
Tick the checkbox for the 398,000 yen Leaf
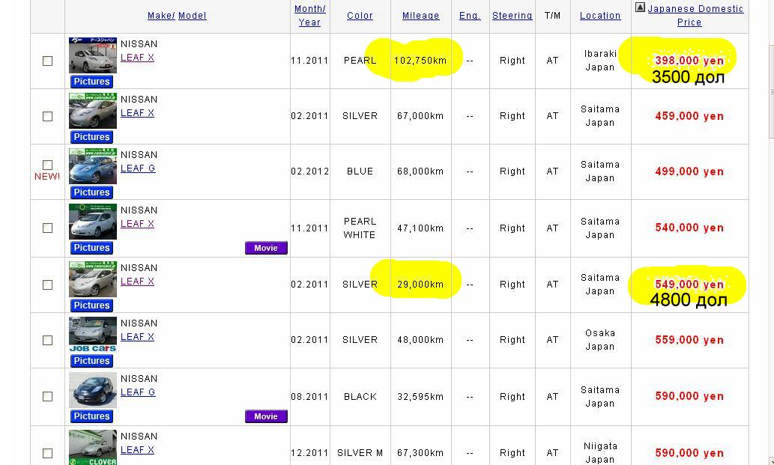coord(47,61)
